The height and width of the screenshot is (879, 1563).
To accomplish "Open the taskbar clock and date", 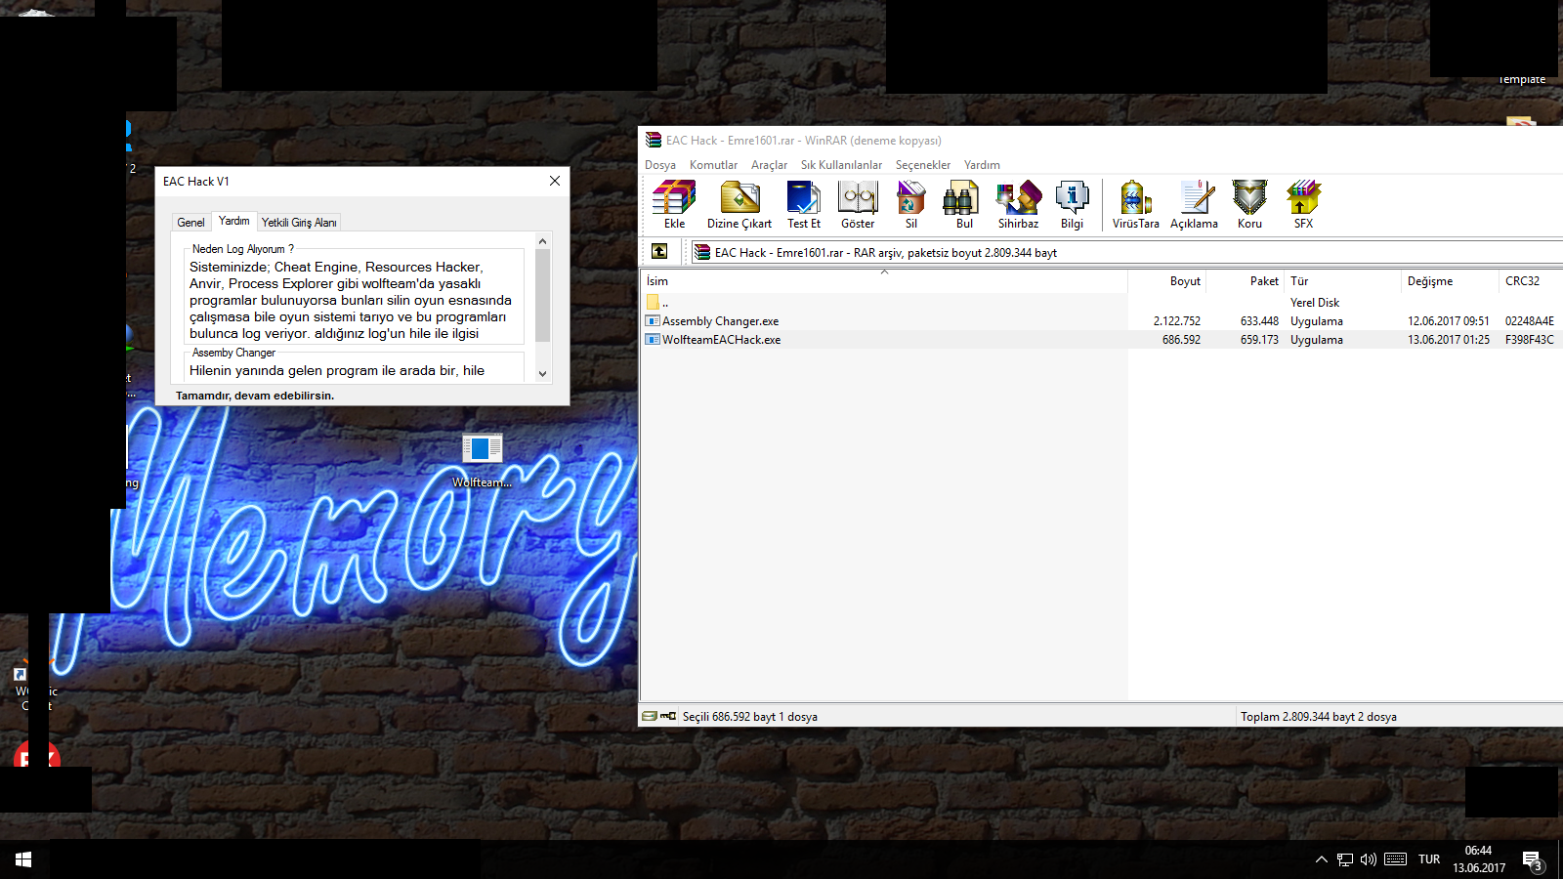I will (x=1479, y=859).
